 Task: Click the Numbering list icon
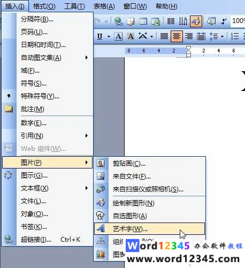235,36
